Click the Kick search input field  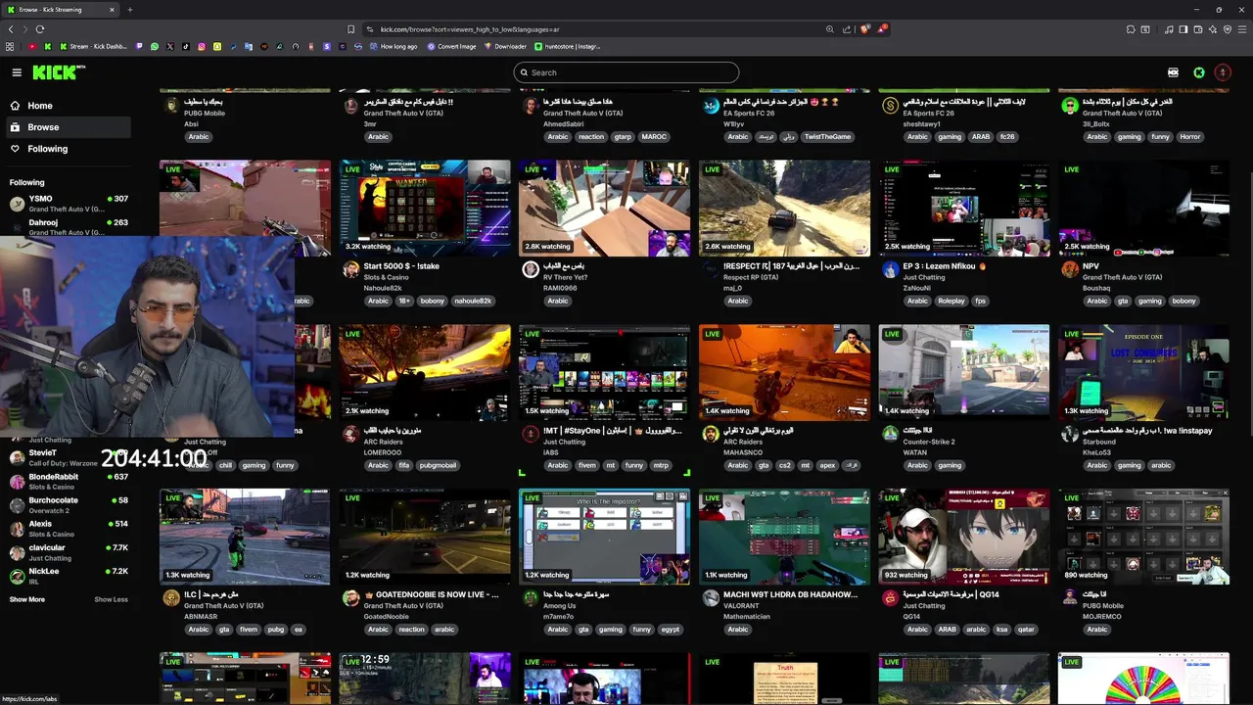(x=626, y=72)
